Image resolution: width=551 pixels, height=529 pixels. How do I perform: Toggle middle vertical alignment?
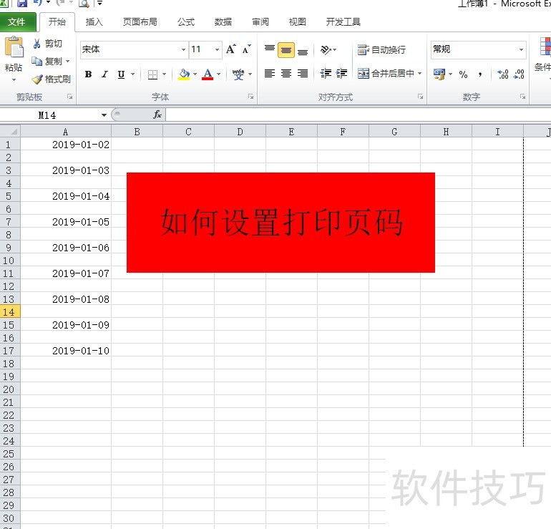click(x=286, y=49)
